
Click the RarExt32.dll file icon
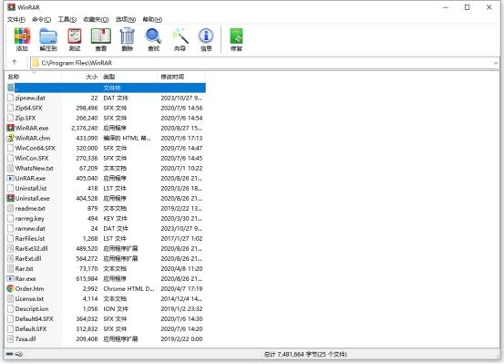(11, 248)
